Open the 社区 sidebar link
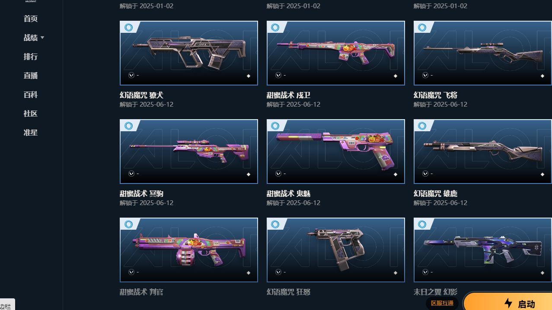The height and width of the screenshot is (310, 552). coord(31,114)
